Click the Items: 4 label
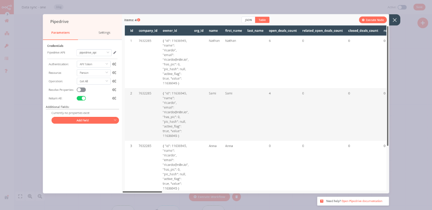 tap(131, 20)
